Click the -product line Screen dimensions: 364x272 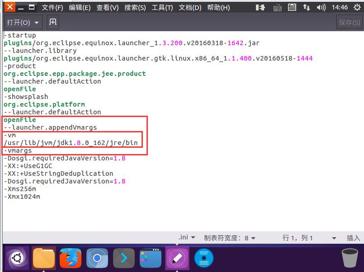(20, 66)
